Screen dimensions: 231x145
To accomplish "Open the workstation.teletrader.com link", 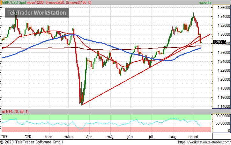I will 204,142.
